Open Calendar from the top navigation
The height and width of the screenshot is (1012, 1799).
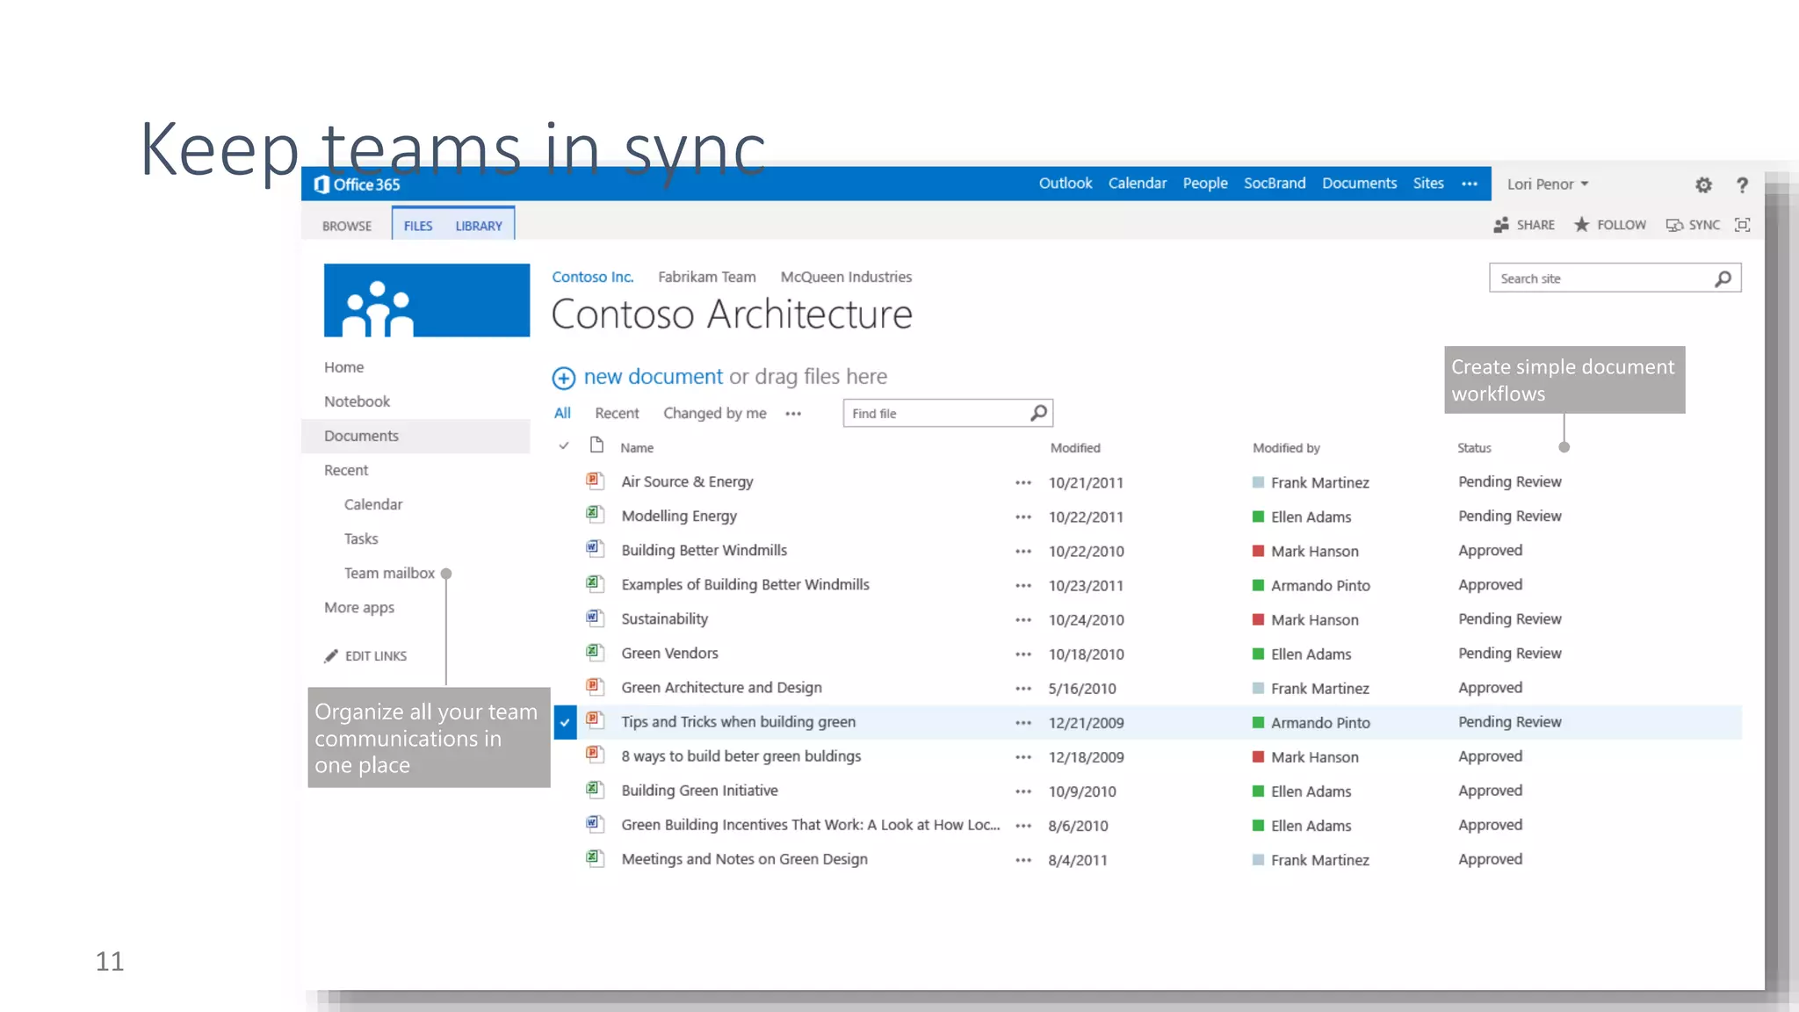coord(1138,184)
